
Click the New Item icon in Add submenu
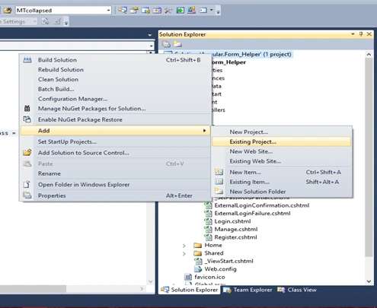[x=219, y=172]
